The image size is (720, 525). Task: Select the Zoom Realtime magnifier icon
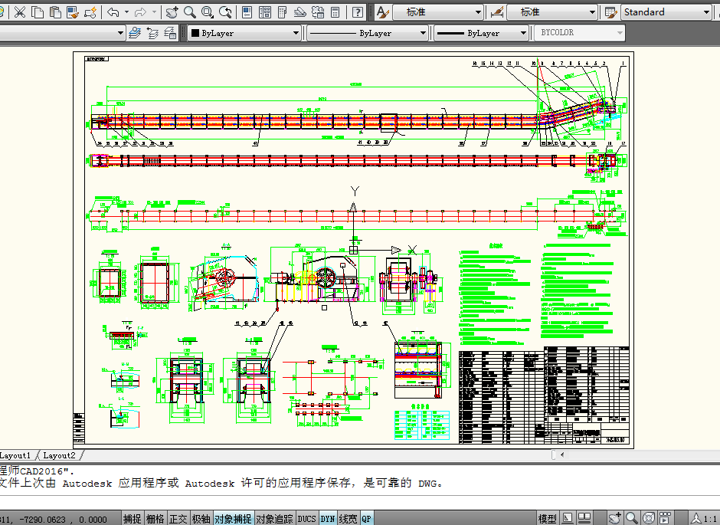pyautogui.click(x=188, y=12)
